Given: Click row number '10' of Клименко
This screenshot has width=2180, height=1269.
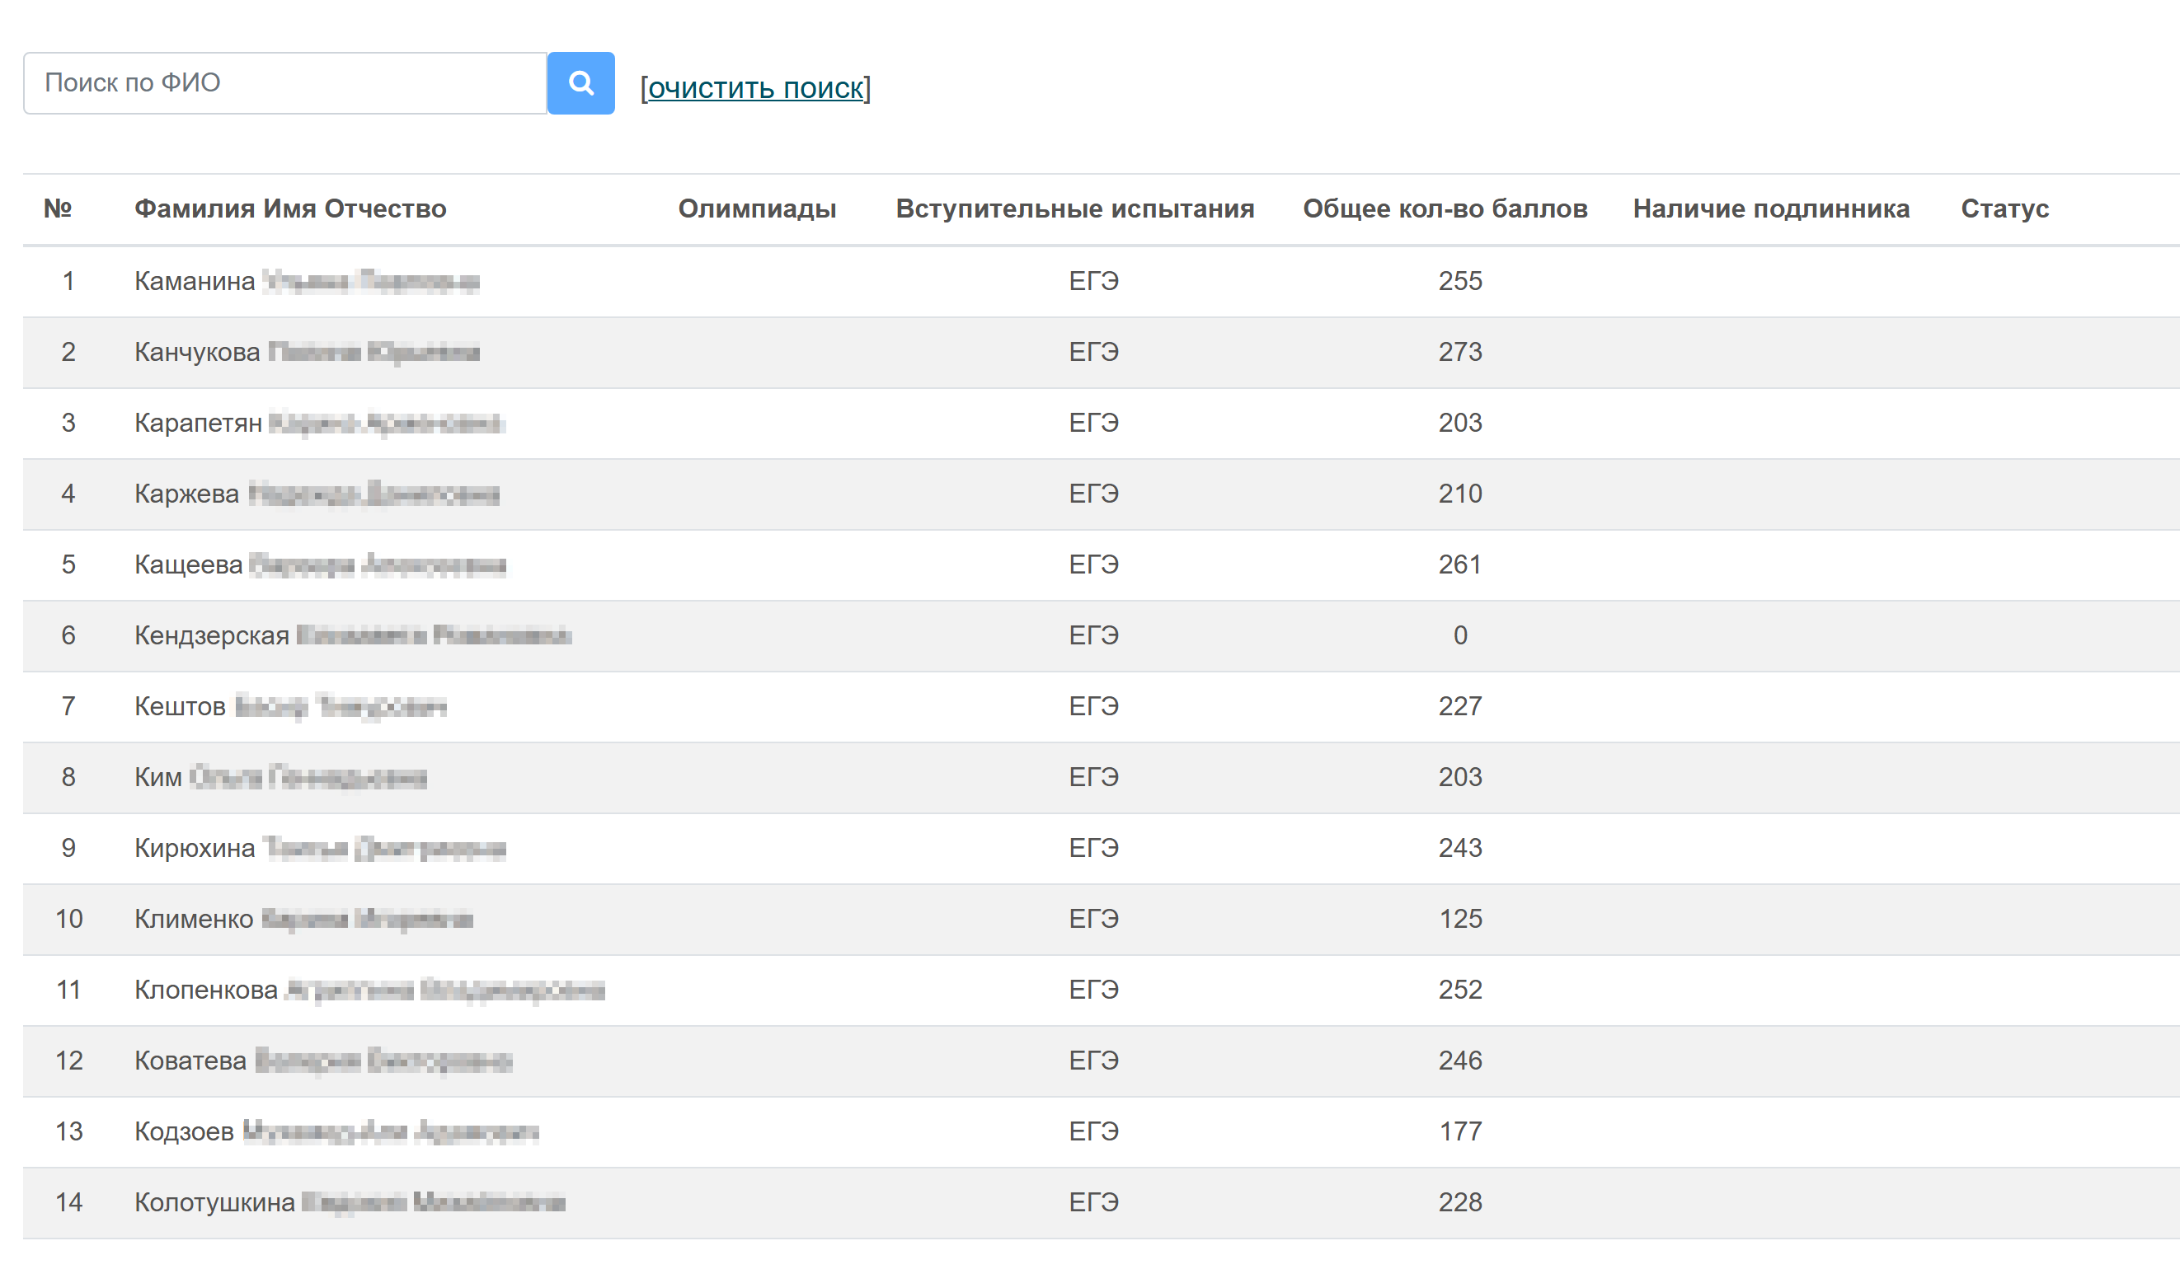Looking at the screenshot, I should coord(68,919).
